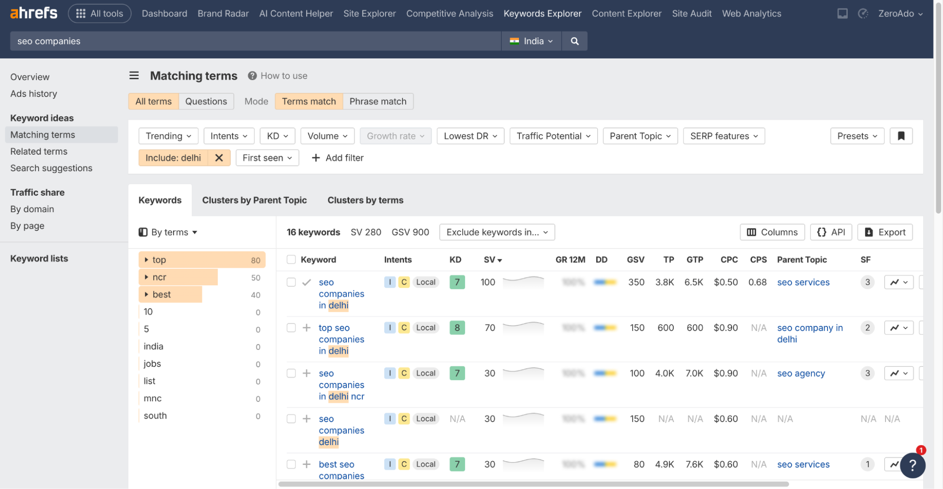The width and height of the screenshot is (943, 489).
Task: Open trend chart for 'seo companies in delhi'
Action: [899, 282]
